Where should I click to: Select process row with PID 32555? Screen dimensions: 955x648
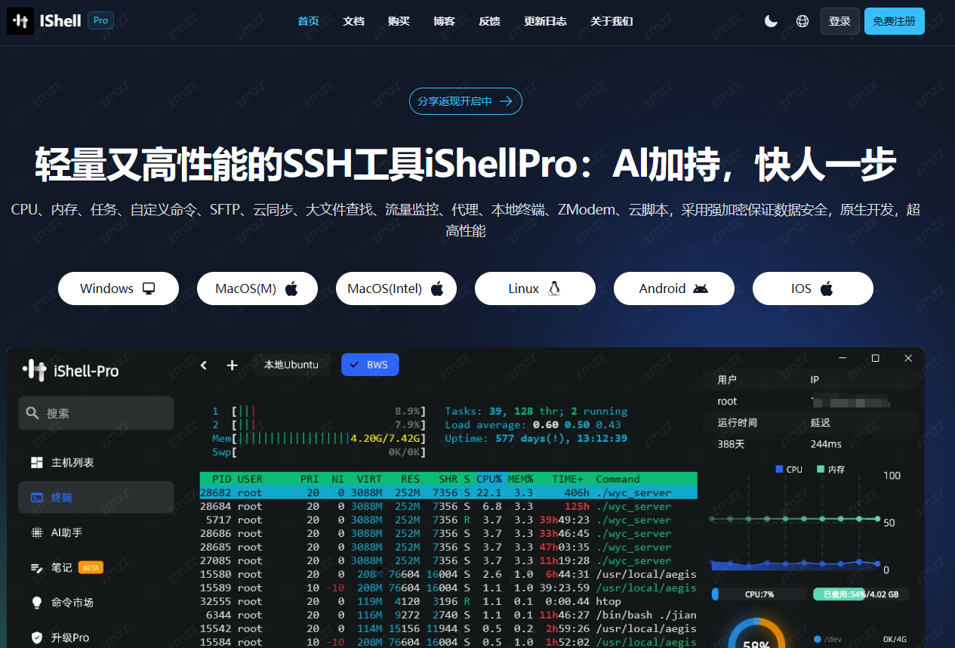(x=448, y=601)
